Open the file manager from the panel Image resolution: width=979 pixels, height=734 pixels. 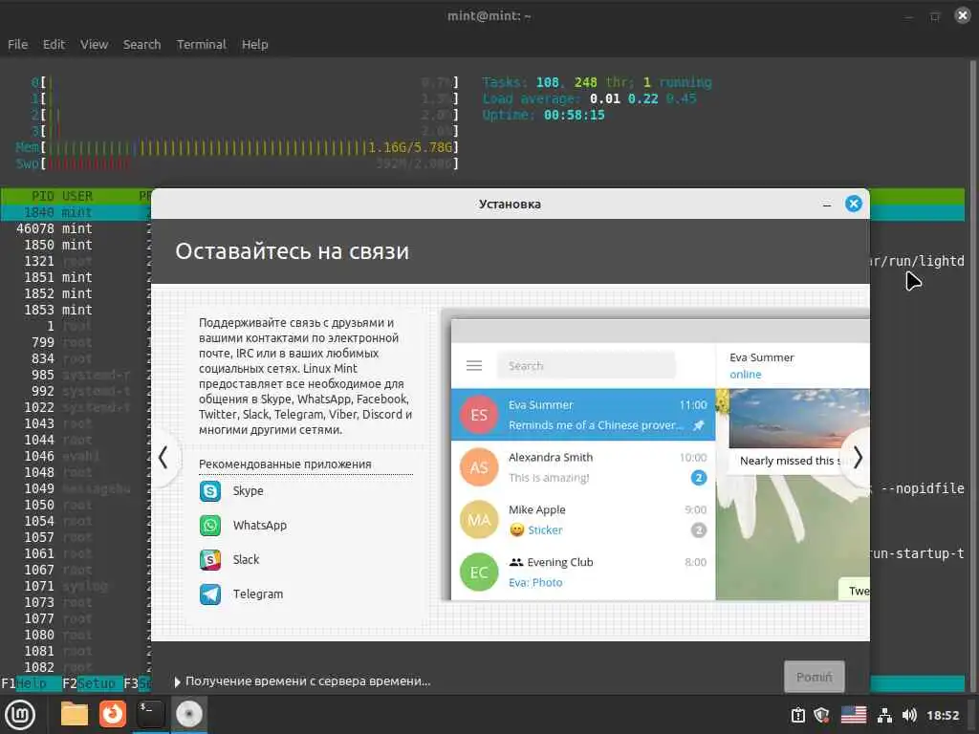pyautogui.click(x=75, y=715)
